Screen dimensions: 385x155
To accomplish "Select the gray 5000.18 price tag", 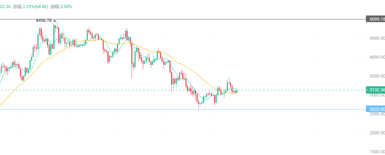I will [x=375, y=19].
